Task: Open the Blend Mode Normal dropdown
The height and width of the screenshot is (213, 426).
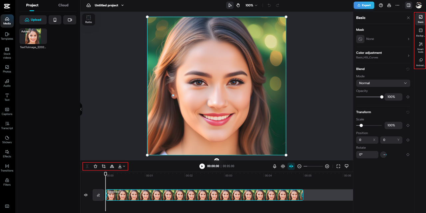Action: (383, 83)
